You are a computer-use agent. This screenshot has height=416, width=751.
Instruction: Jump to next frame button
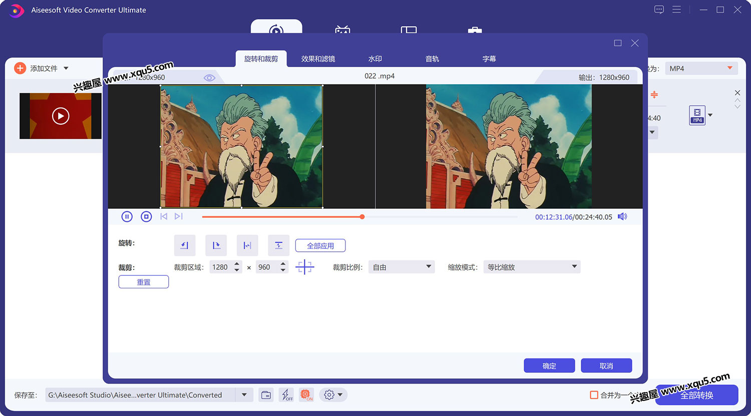tap(179, 217)
